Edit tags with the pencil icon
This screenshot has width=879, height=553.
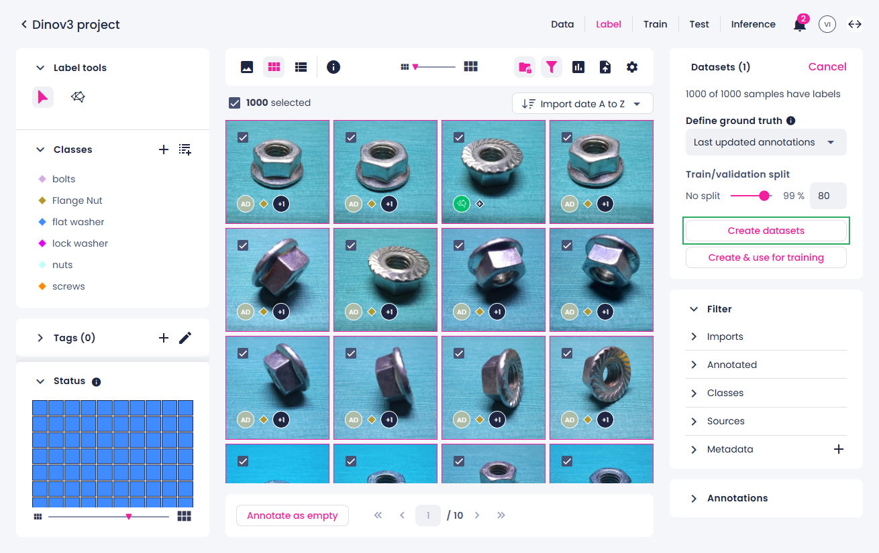(185, 338)
